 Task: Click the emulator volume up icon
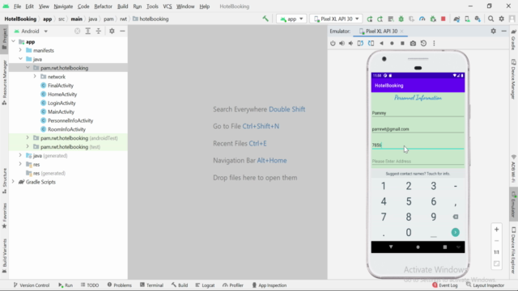[342, 43]
